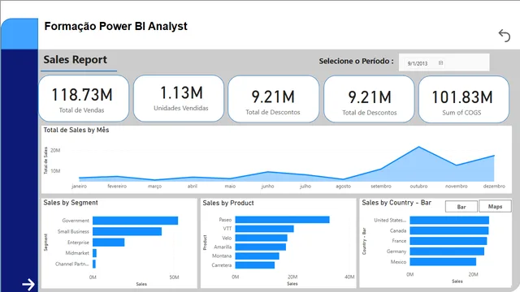The height and width of the screenshot is (292, 520).
Task: Click the Formação Power BI Analyst title
Action: [115, 26]
